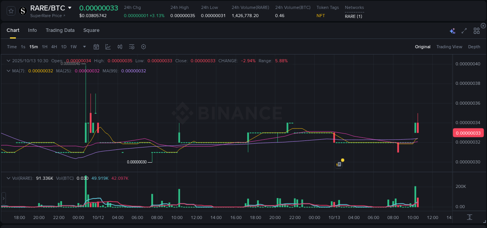Select the chart type icon
487x228 pixels.
[108, 46]
